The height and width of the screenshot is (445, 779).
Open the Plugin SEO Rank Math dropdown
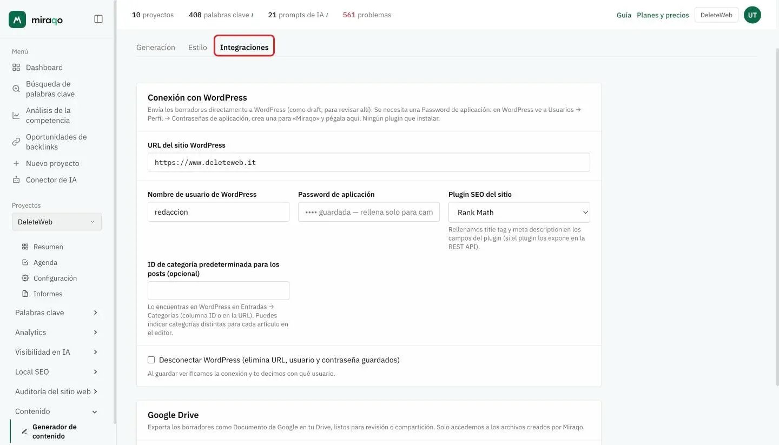[x=519, y=212]
